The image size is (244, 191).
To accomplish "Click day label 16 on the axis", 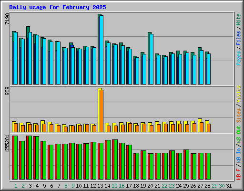I will point(122,186).
